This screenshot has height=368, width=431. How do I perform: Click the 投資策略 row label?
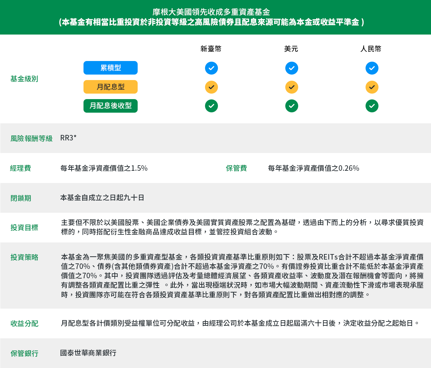click(x=24, y=257)
